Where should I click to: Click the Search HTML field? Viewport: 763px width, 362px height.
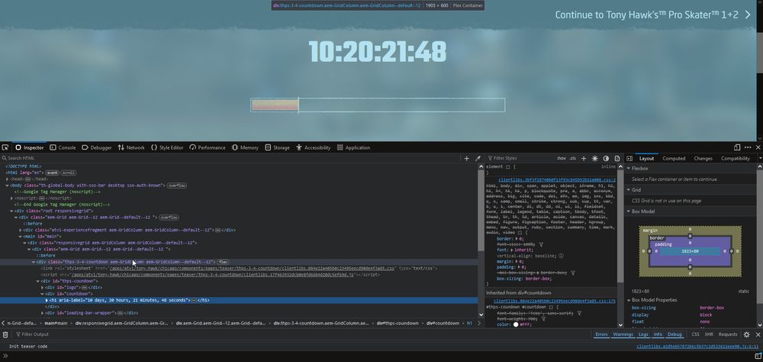point(229,158)
